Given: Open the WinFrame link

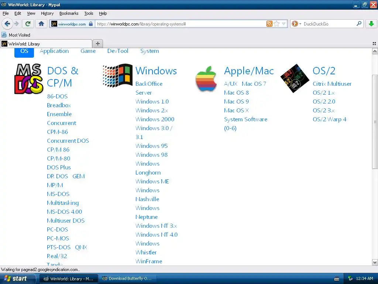Looking at the screenshot, I should click(149, 261).
